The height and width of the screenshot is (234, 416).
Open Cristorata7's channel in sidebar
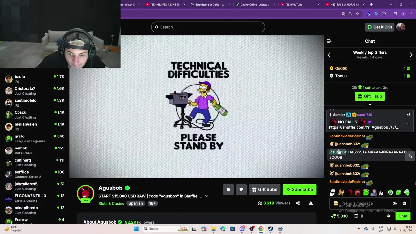(x=34, y=91)
